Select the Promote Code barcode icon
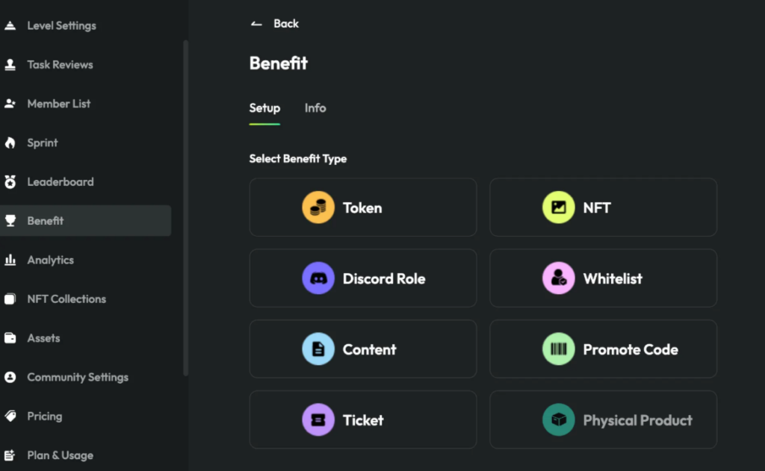The image size is (765, 471). point(558,349)
